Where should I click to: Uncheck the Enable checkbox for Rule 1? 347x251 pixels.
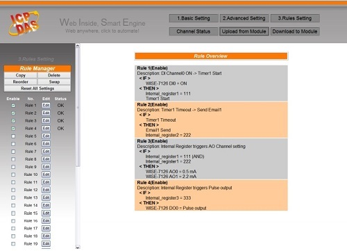tap(13, 106)
